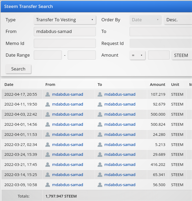Image resolution: width=192 pixels, height=201 pixels.
Task: Click the From field containing mdabdus-samad
Action: coord(65,32)
